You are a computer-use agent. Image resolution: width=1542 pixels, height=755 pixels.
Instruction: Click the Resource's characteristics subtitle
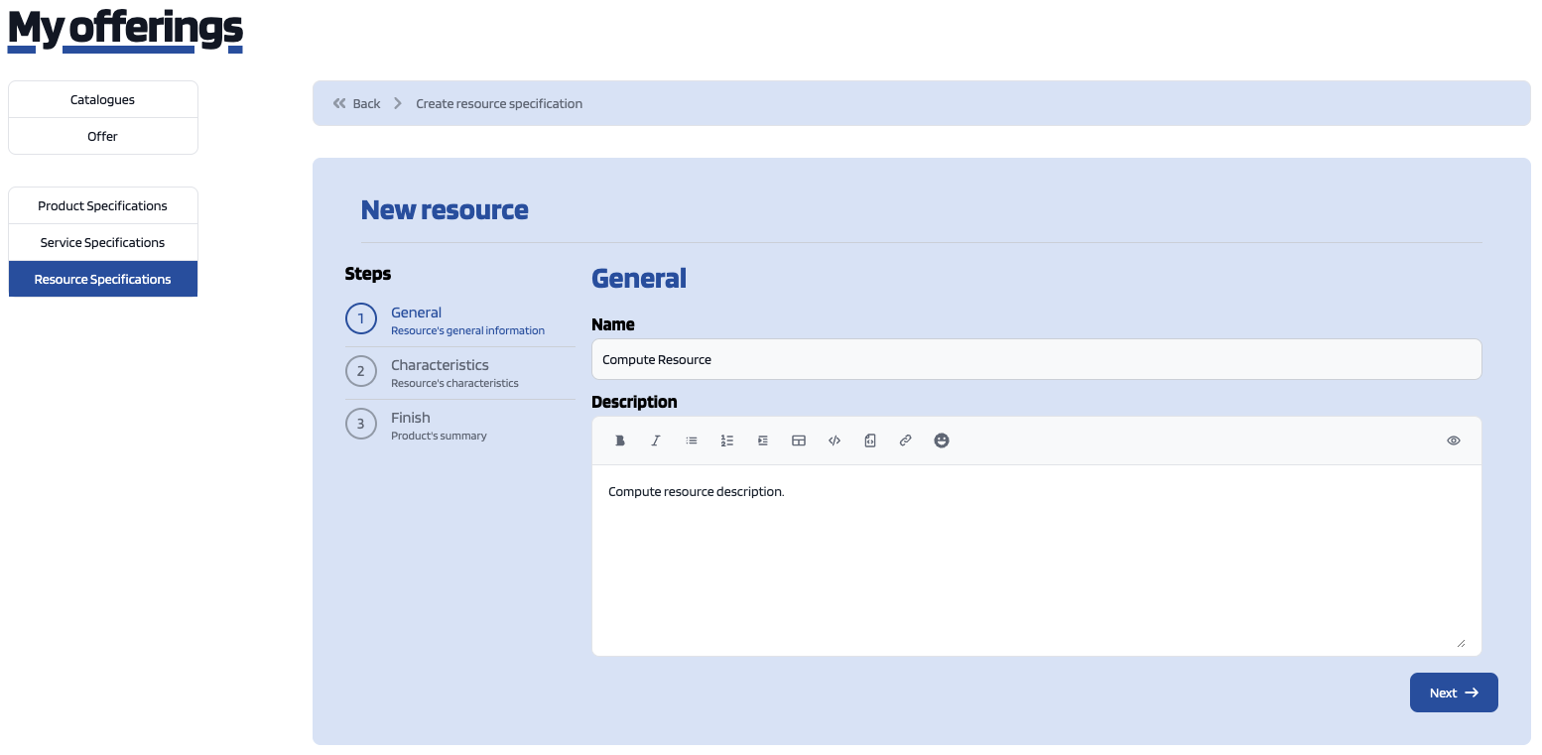click(x=454, y=383)
